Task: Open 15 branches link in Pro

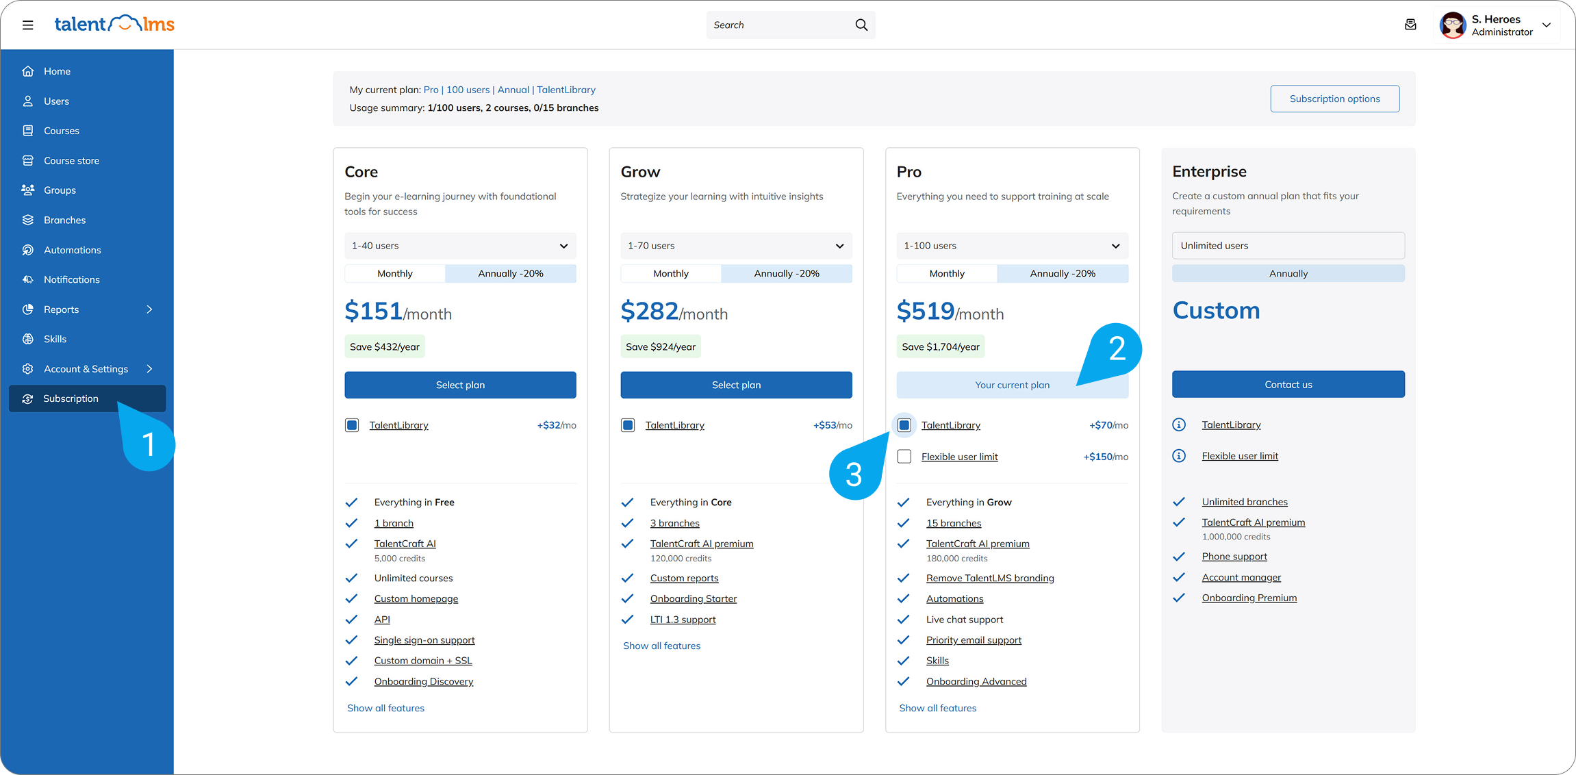Action: point(954,523)
